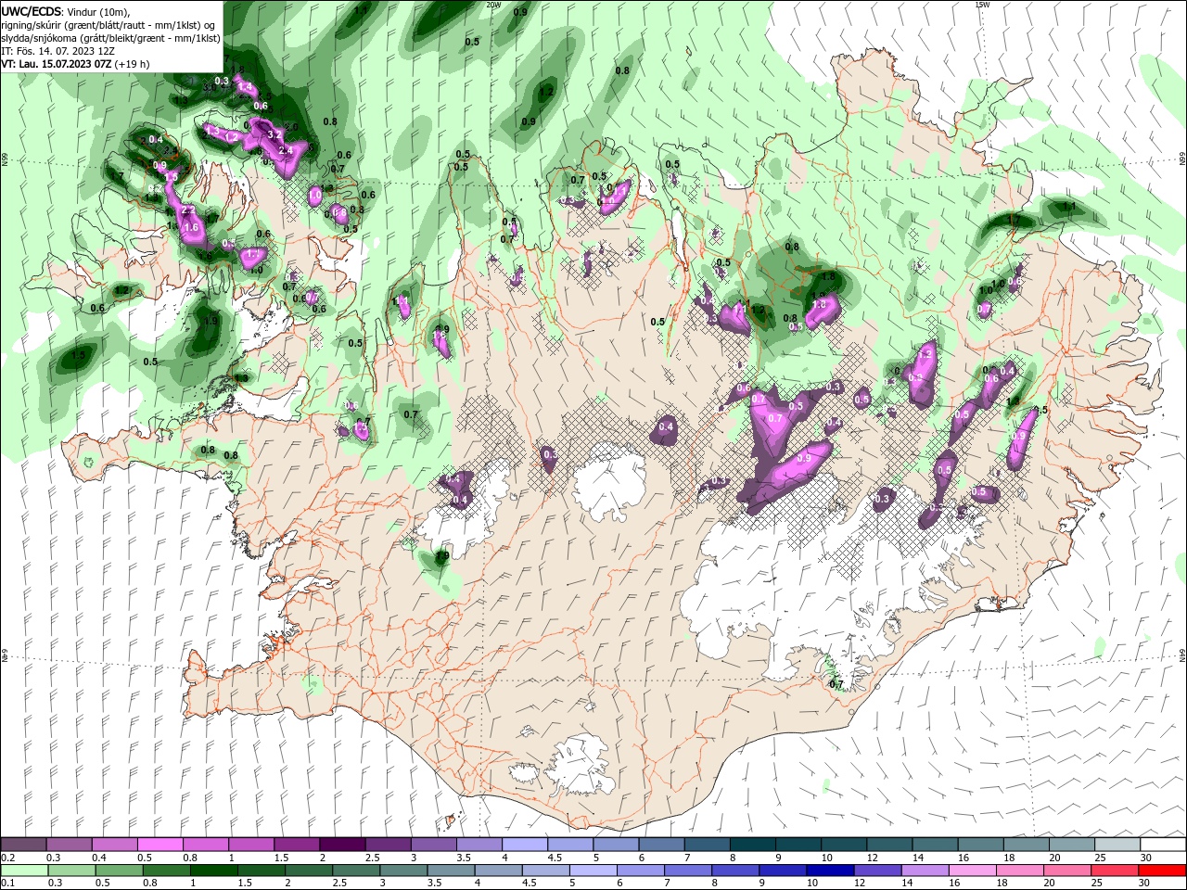Click lower legend deep blue swatch between 10 and 12
The height and width of the screenshot is (890, 1187).
pyautogui.click(x=828, y=871)
